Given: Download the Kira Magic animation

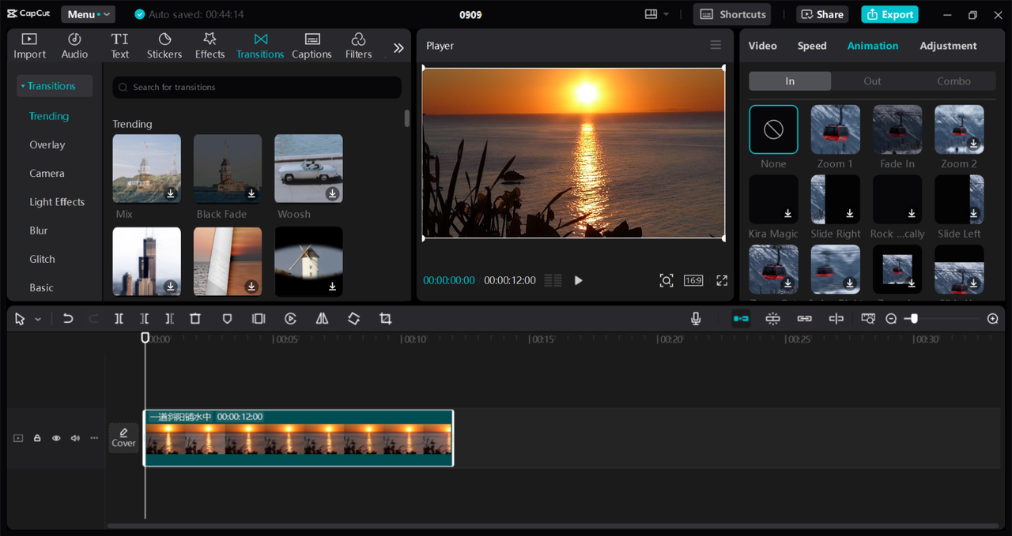Looking at the screenshot, I should point(787,214).
